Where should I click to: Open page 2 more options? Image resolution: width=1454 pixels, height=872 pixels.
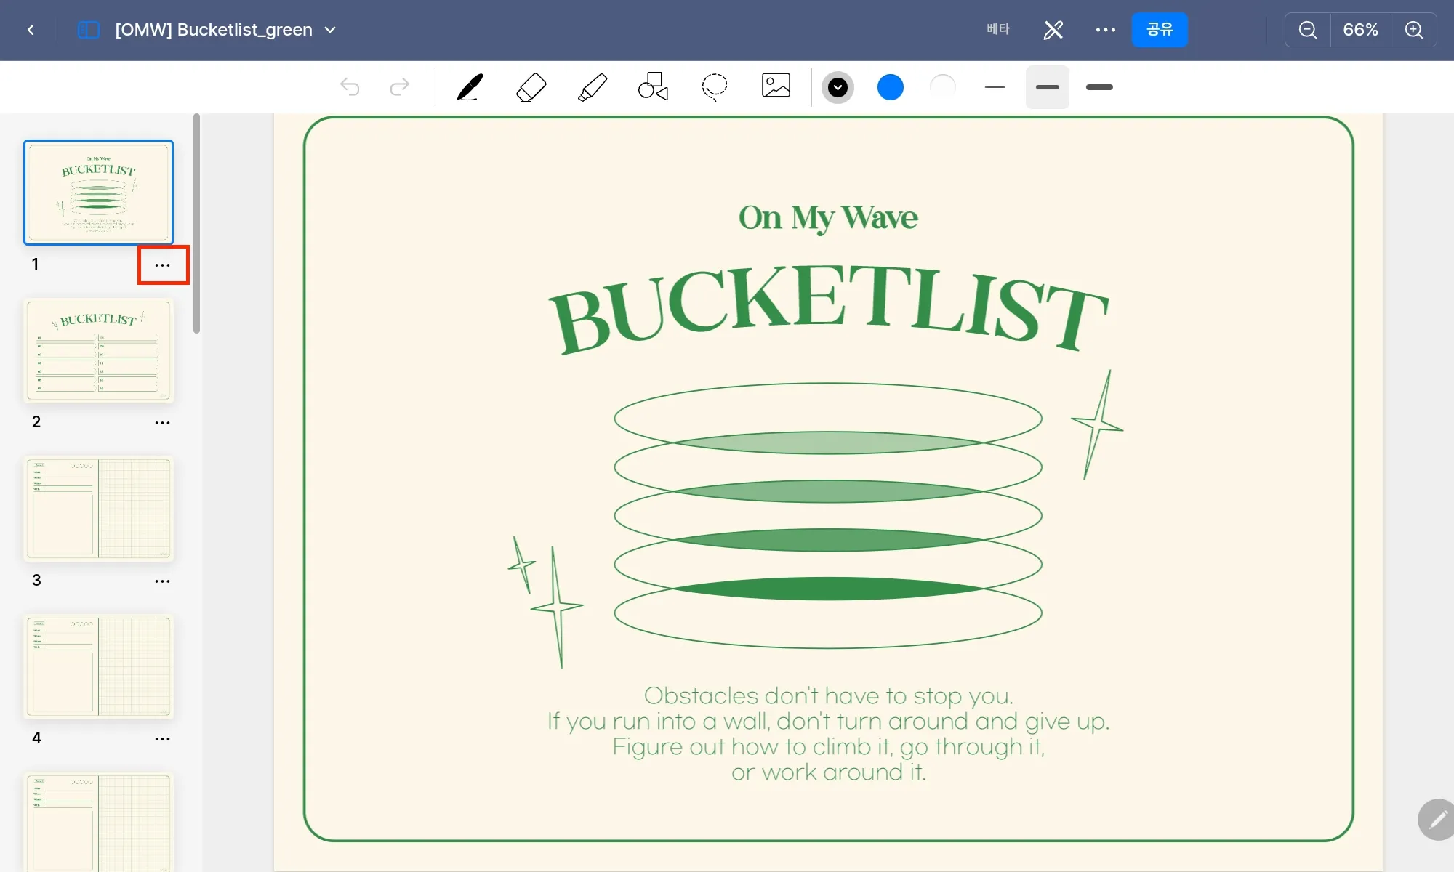tap(163, 423)
